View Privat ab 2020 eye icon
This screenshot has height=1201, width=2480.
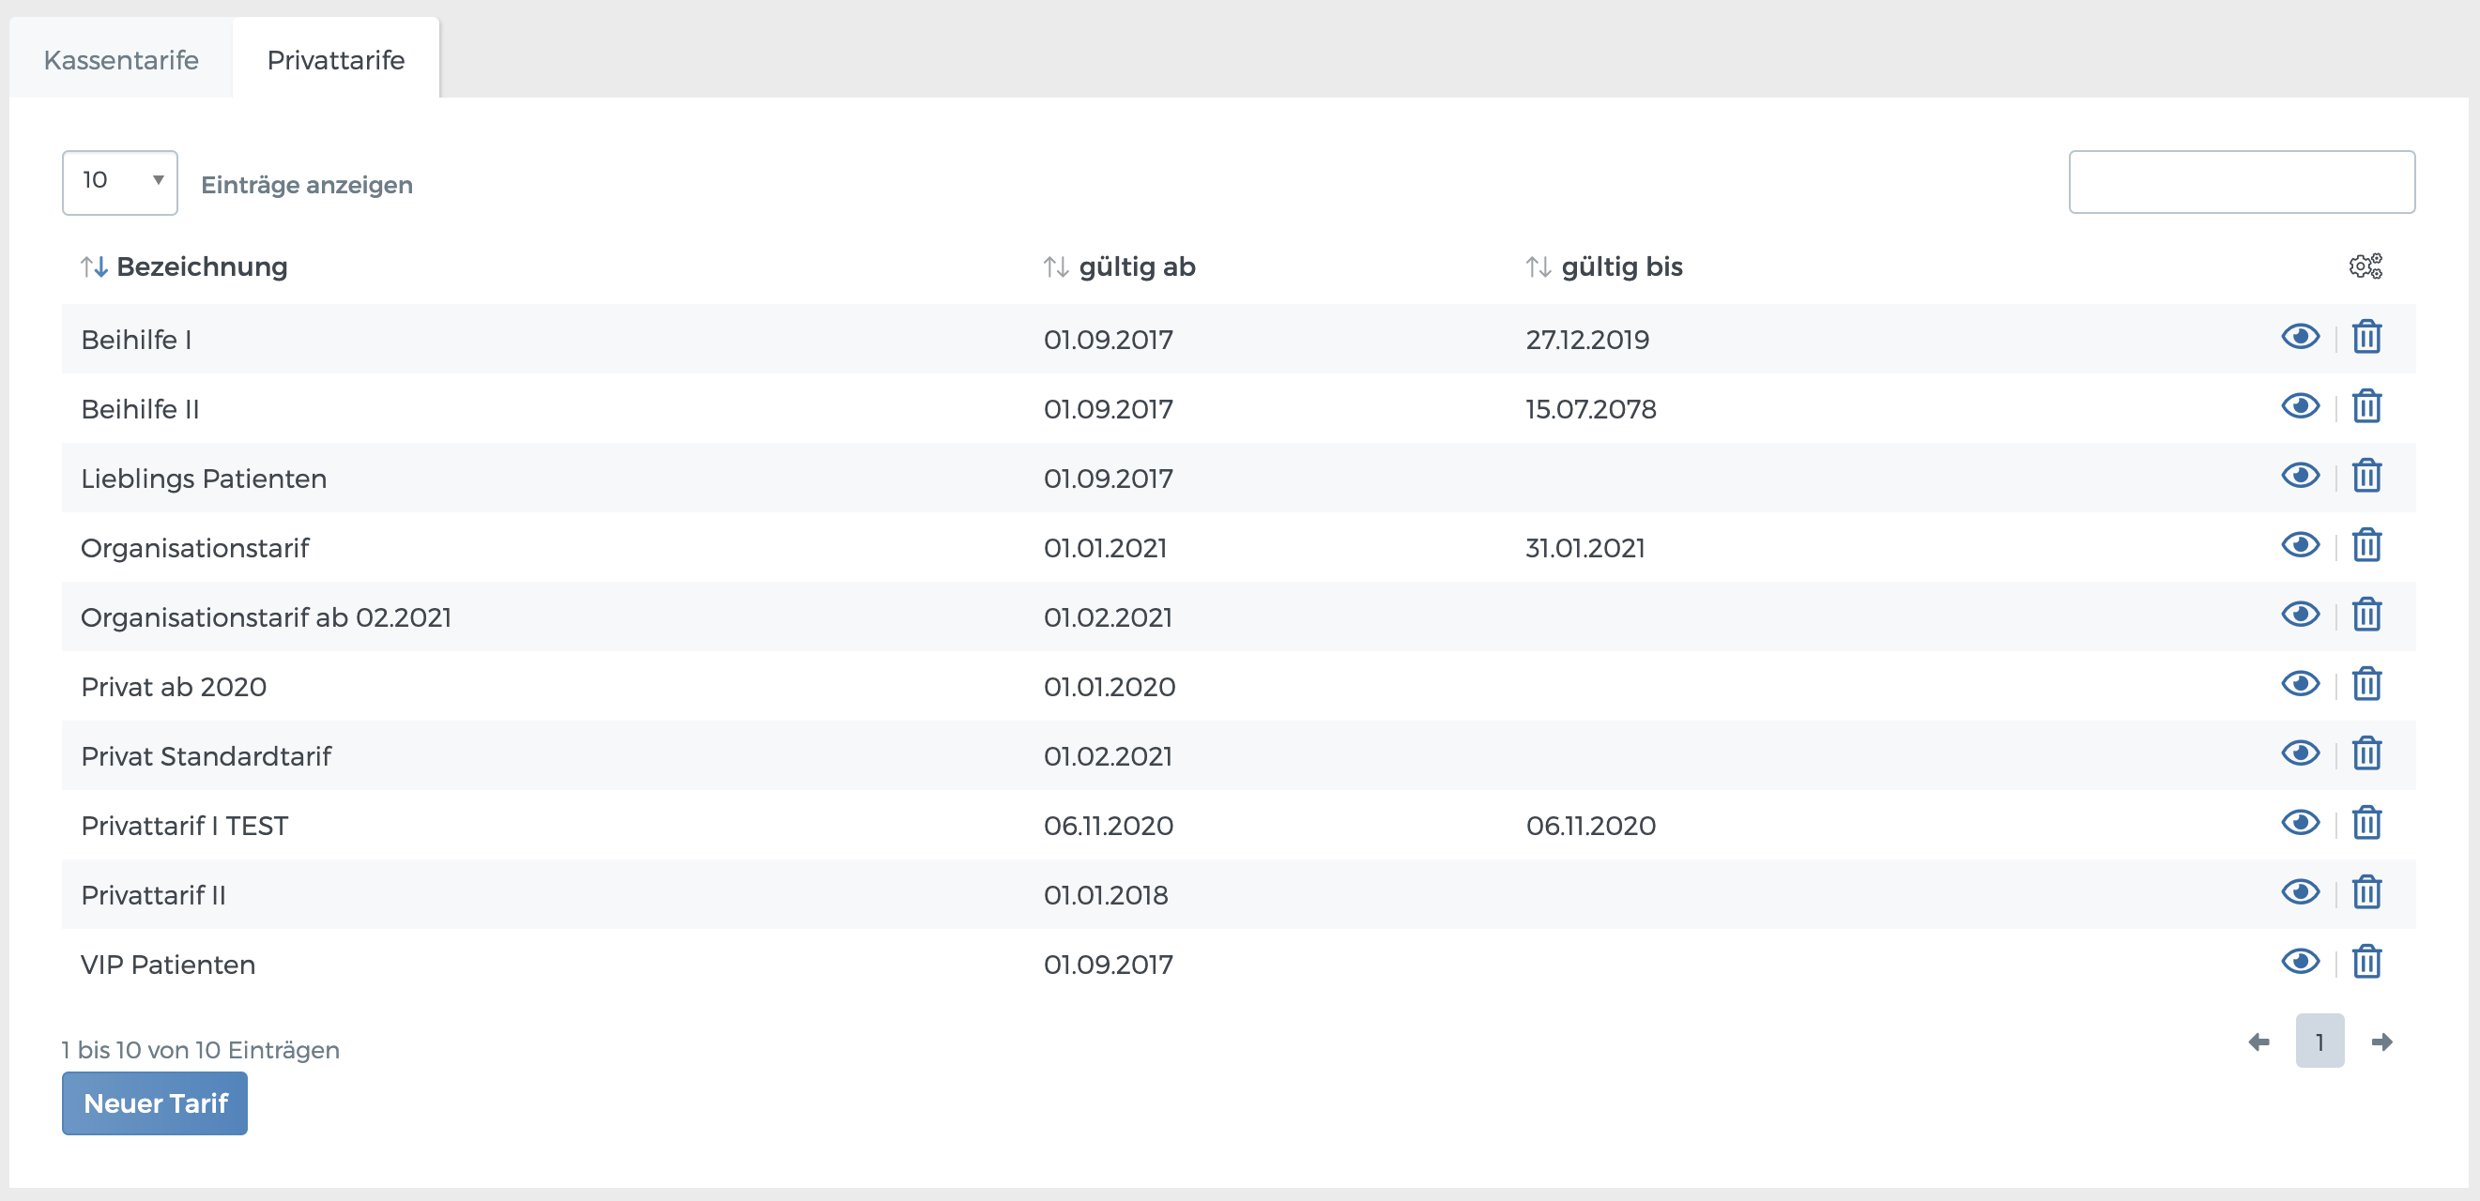[2300, 684]
